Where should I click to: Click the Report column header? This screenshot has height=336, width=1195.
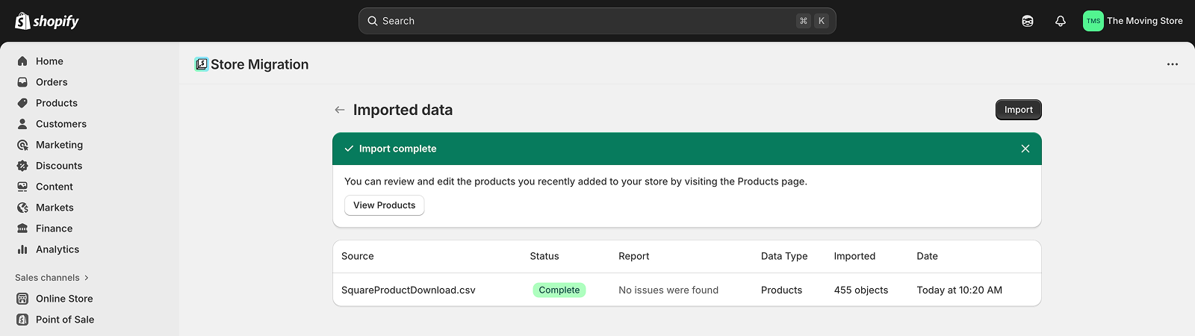[634, 256]
